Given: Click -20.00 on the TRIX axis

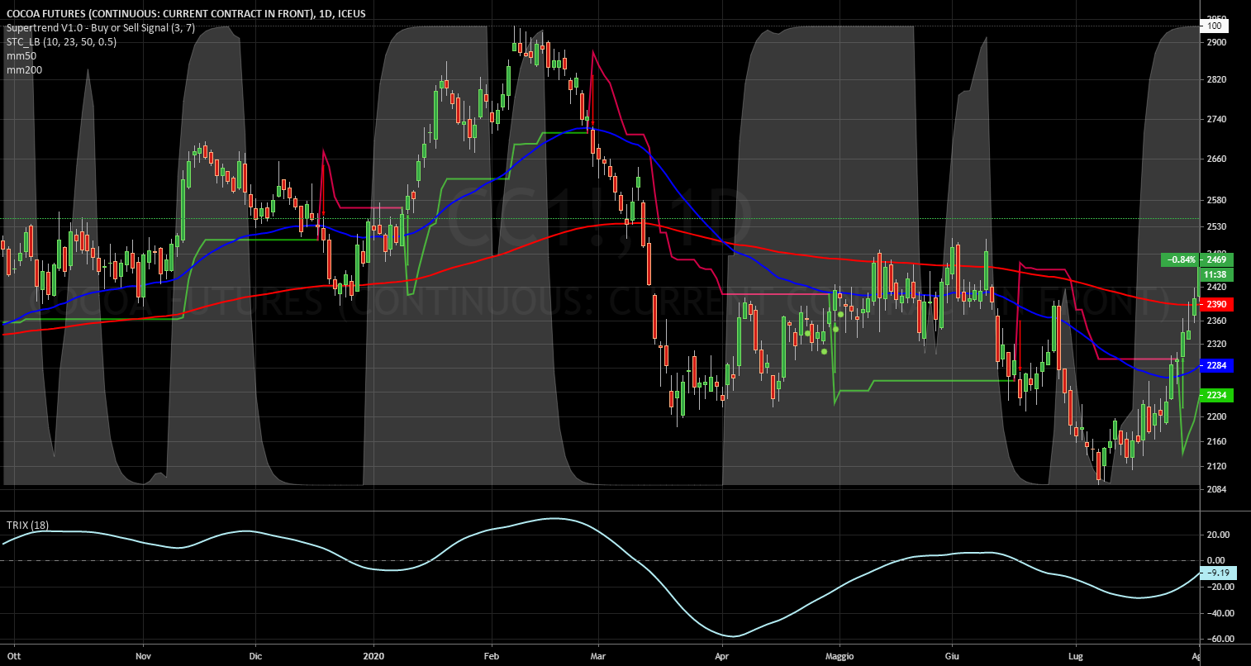Looking at the screenshot, I should [1220, 587].
